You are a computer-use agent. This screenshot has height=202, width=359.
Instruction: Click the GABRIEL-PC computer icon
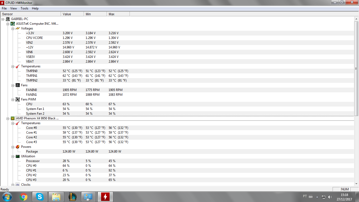coord(8,19)
